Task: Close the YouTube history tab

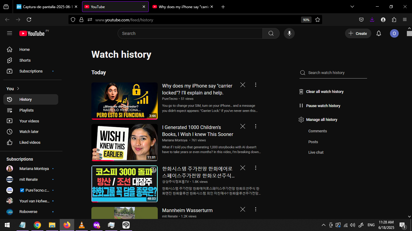Action: pyautogui.click(x=144, y=7)
